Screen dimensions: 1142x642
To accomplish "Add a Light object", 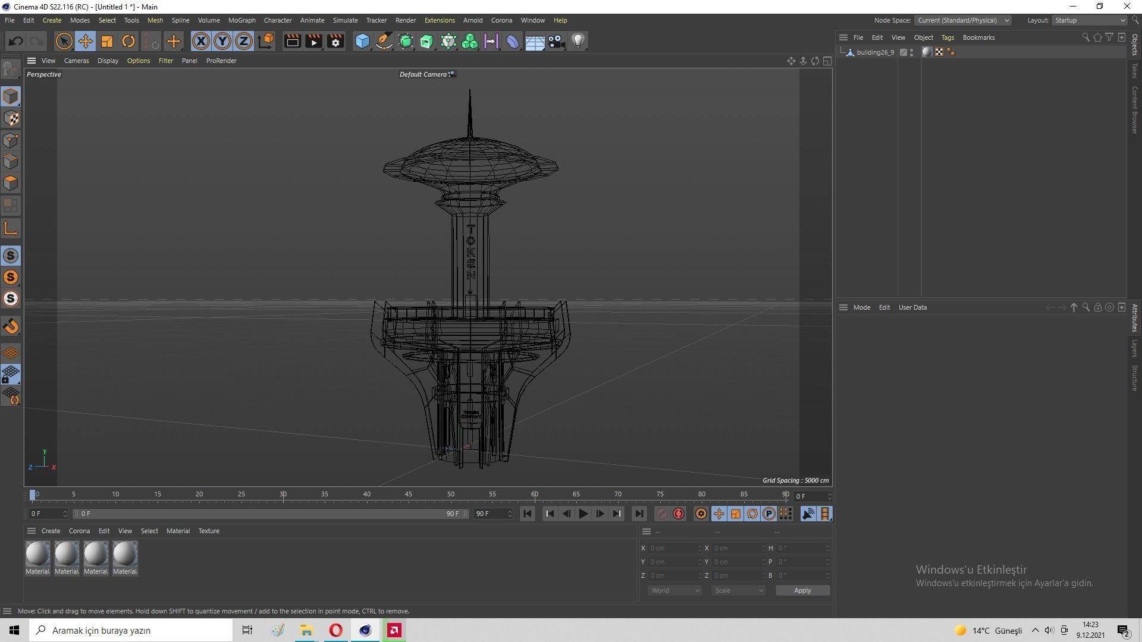I will coord(578,41).
